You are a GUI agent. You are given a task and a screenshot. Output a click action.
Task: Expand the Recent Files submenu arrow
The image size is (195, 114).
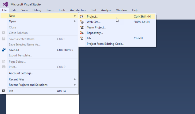pyautogui.click(x=75, y=79)
